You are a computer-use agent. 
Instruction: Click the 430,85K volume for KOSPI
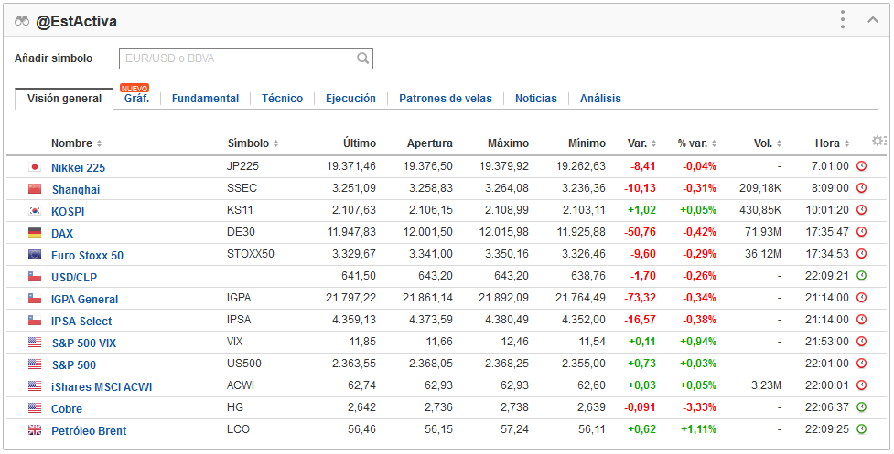click(x=760, y=210)
